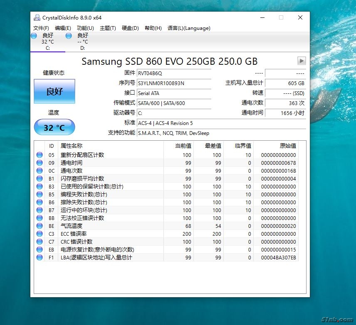Click the serial number field
This screenshot has height=325, width=356.
(173, 83)
